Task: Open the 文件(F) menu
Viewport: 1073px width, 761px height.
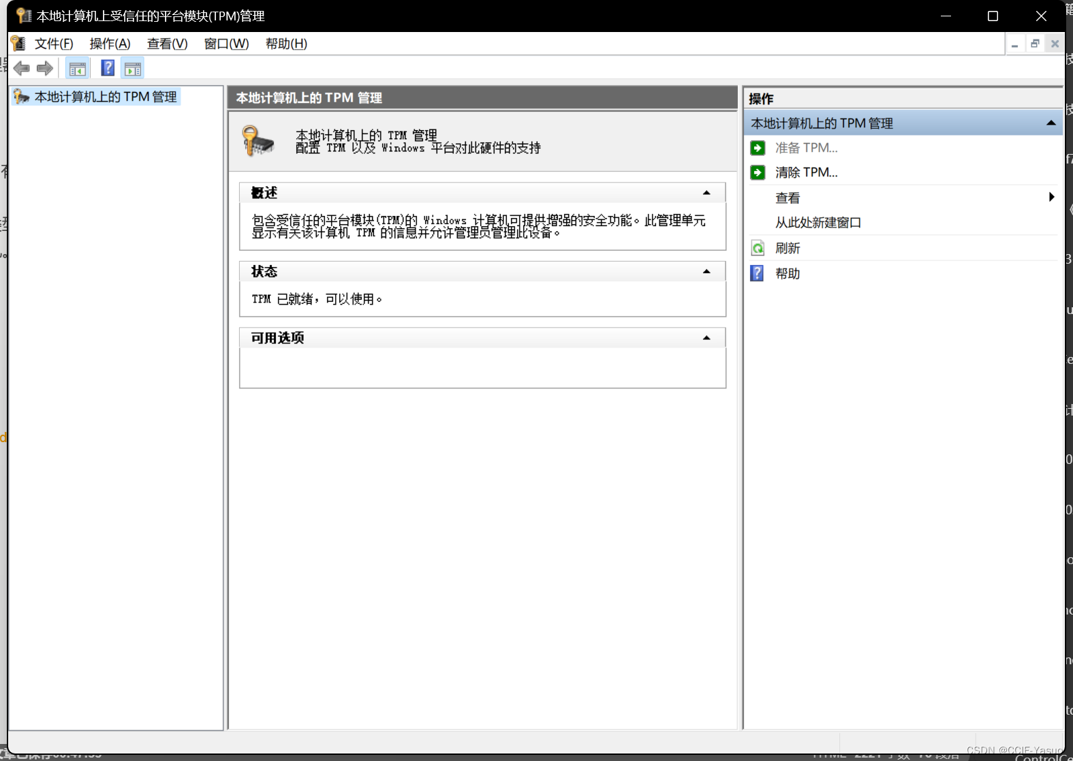Action: pos(54,44)
